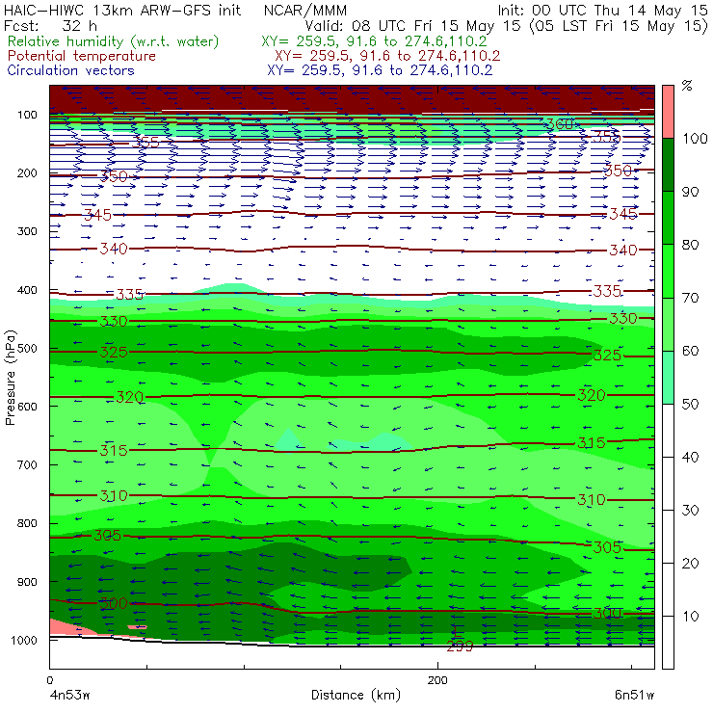Click the '0' distance axis tick label

pyautogui.click(x=49, y=680)
